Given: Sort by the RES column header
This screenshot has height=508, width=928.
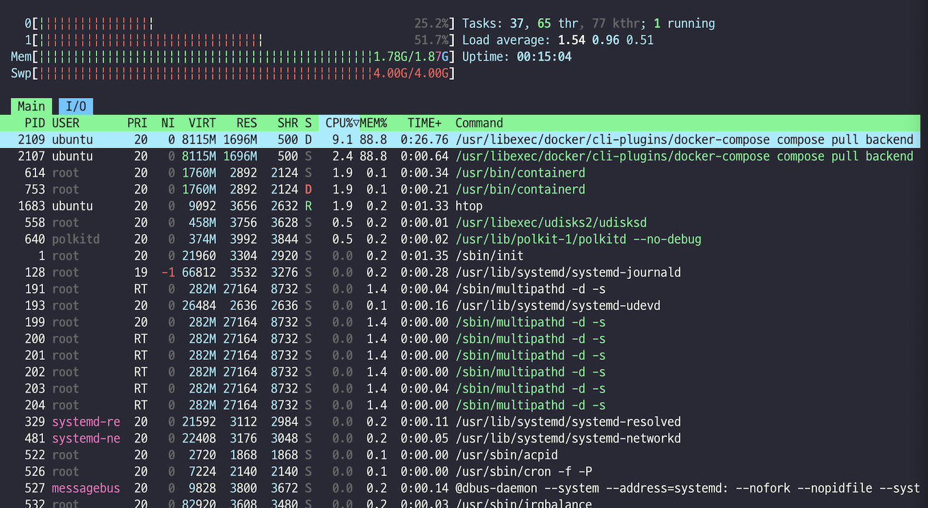Looking at the screenshot, I should [x=247, y=123].
